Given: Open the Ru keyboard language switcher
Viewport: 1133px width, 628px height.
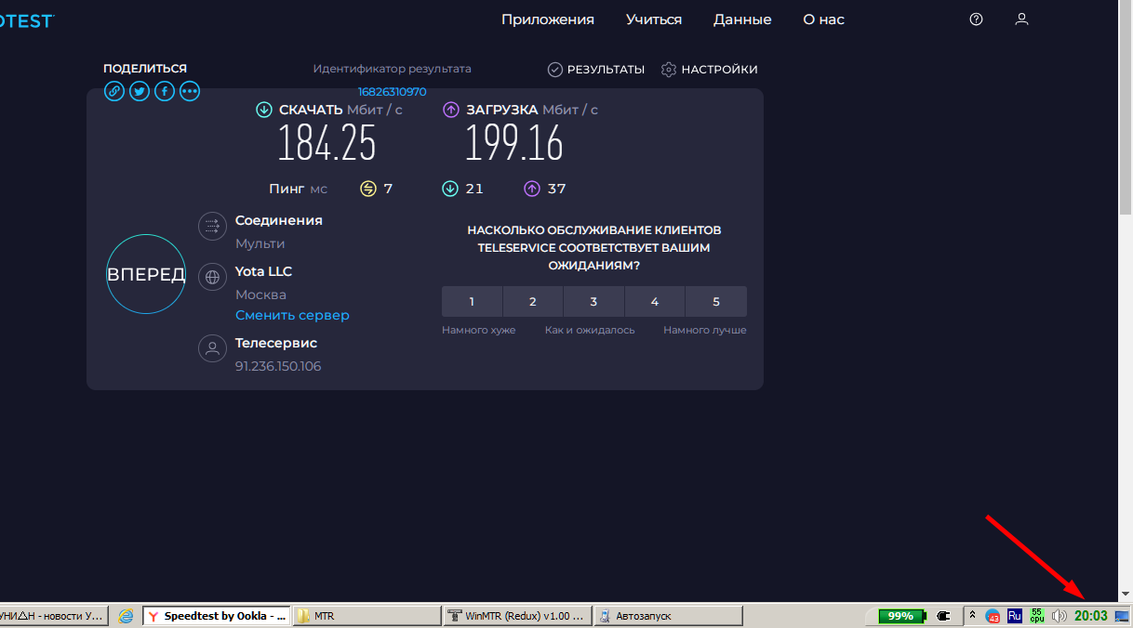Looking at the screenshot, I should (x=1015, y=615).
